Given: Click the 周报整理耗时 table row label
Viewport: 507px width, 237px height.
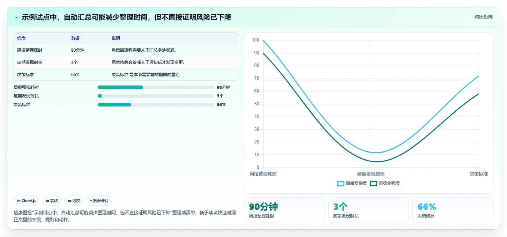Looking at the screenshot, I should [30, 50].
